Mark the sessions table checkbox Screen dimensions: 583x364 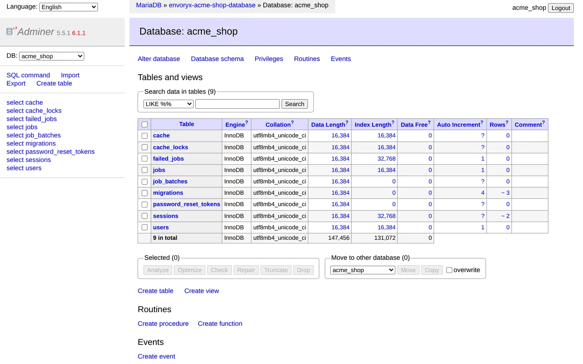144,216
